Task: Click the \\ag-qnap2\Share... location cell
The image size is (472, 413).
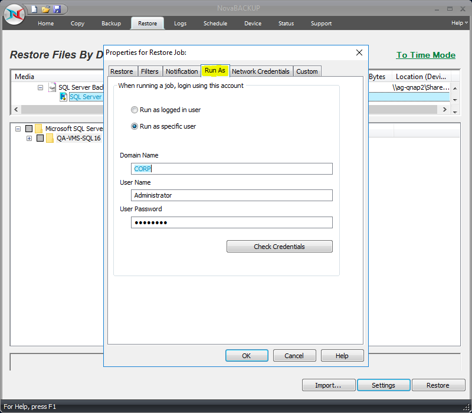Action: [421, 87]
